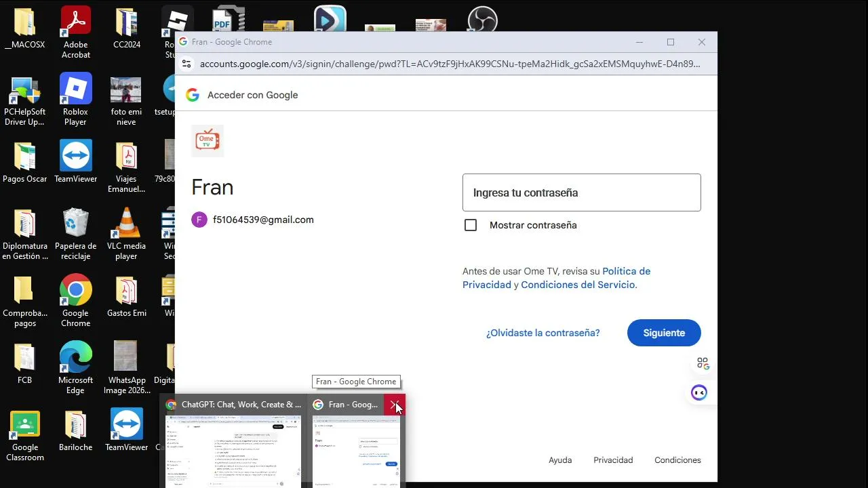Select the Comprobantes pagos folder
Image resolution: width=868 pixels, height=488 pixels.
(x=25, y=302)
